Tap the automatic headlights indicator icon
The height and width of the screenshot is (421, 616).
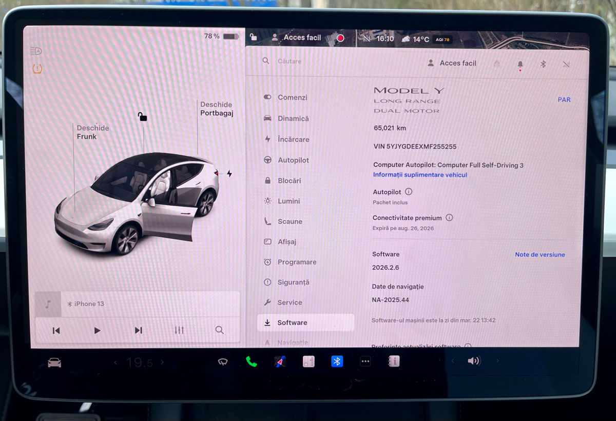[x=36, y=51]
